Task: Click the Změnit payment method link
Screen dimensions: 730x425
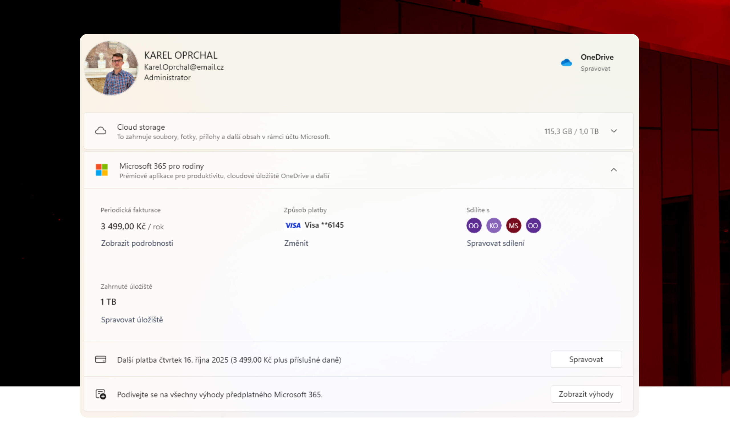Action: 296,243
